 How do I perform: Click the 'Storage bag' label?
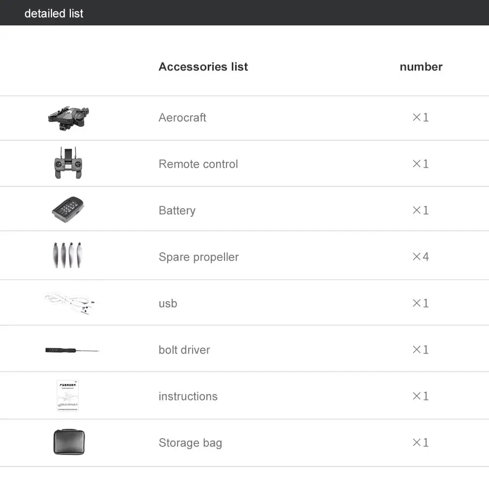[x=191, y=443]
